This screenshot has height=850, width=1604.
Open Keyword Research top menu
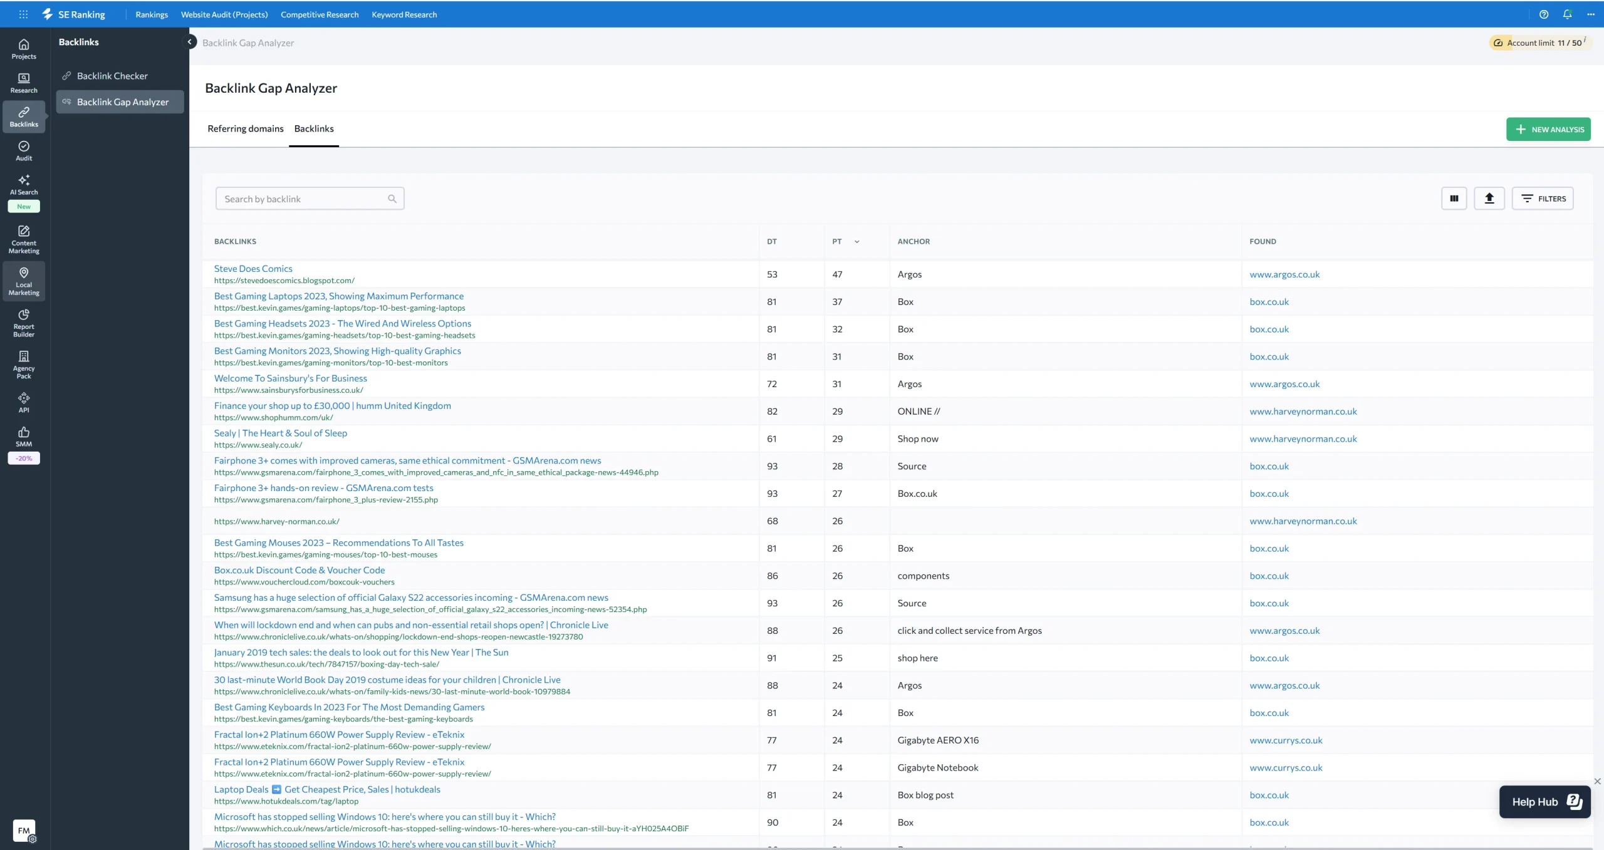(404, 14)
